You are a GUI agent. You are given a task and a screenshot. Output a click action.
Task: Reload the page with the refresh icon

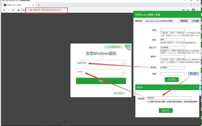coord(13,10)
